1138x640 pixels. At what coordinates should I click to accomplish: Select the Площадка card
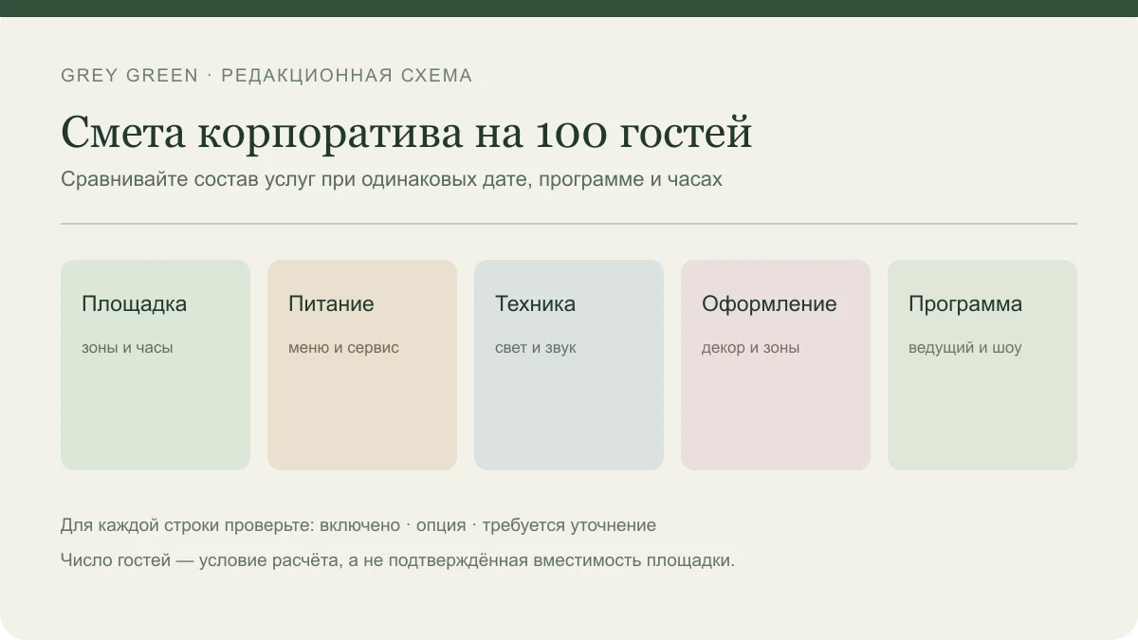(156, 365)
